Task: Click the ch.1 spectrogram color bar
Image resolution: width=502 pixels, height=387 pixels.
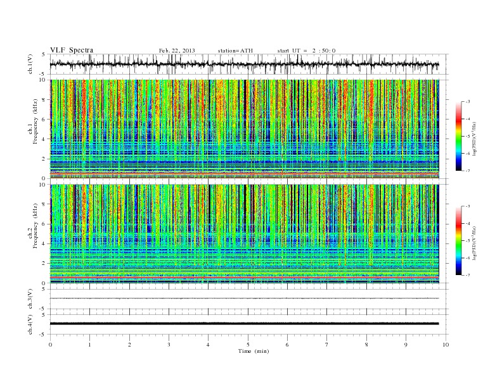Action: [458, 136]
